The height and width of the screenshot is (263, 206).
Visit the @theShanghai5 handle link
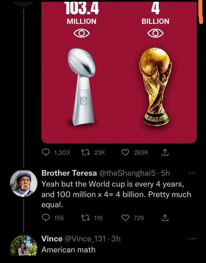(x=127, y=173)
